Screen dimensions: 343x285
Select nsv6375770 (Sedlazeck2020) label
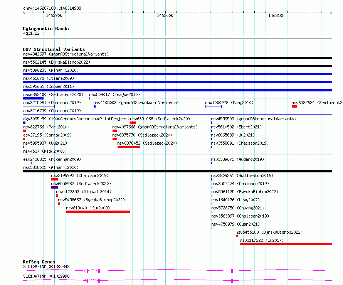pos(142,135)
